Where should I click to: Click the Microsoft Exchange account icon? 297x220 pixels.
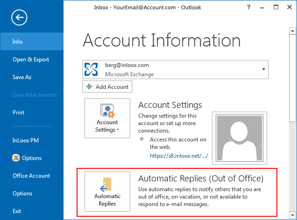91,69
